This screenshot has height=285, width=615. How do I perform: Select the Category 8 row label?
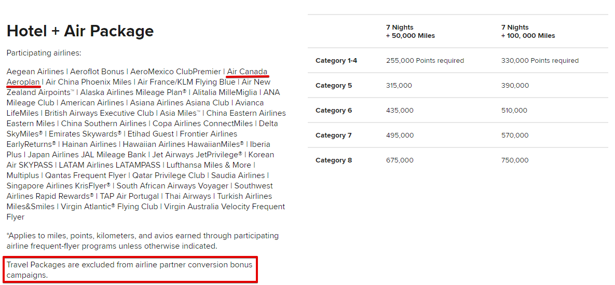(x=334, y=160)
